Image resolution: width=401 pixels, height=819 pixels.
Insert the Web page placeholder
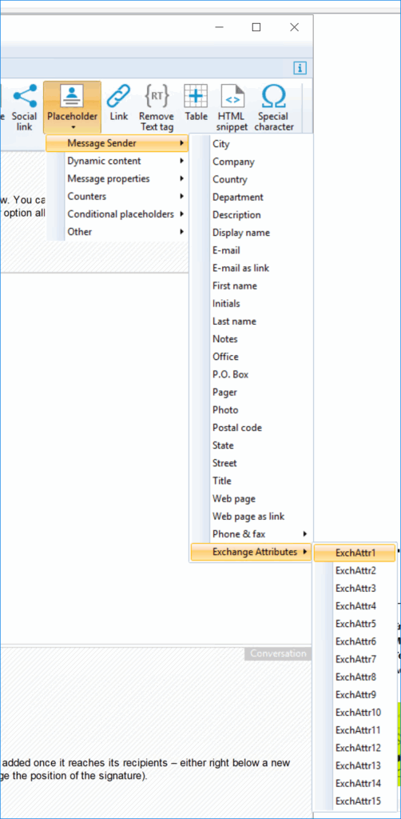point(252,499)
